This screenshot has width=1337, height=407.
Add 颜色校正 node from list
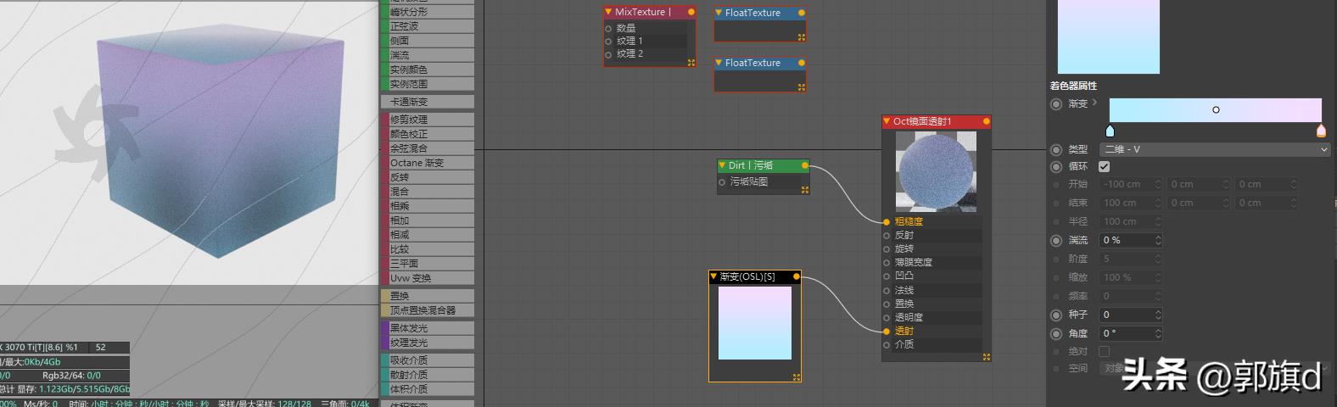click(x=428, y=134)
